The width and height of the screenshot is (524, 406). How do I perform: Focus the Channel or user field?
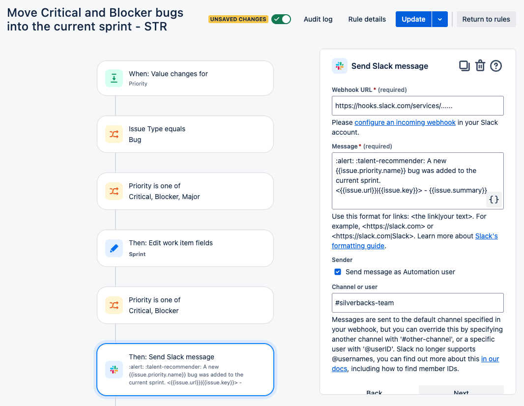(417, 303)
